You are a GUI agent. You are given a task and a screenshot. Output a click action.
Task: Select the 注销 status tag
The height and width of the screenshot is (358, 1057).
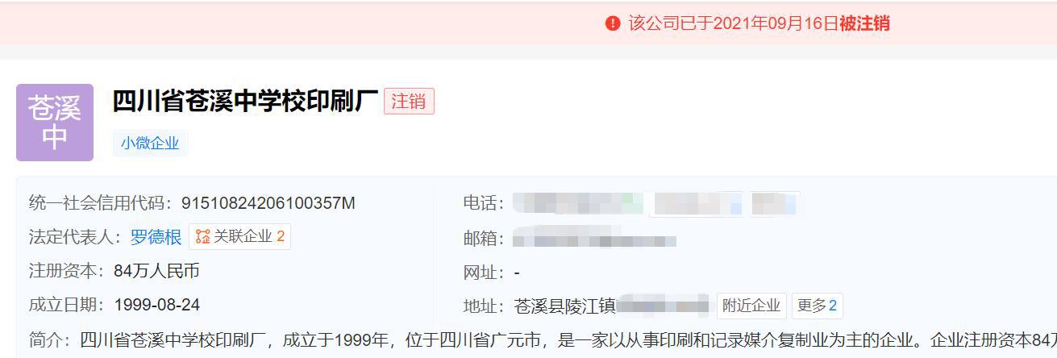click(409, 102)
